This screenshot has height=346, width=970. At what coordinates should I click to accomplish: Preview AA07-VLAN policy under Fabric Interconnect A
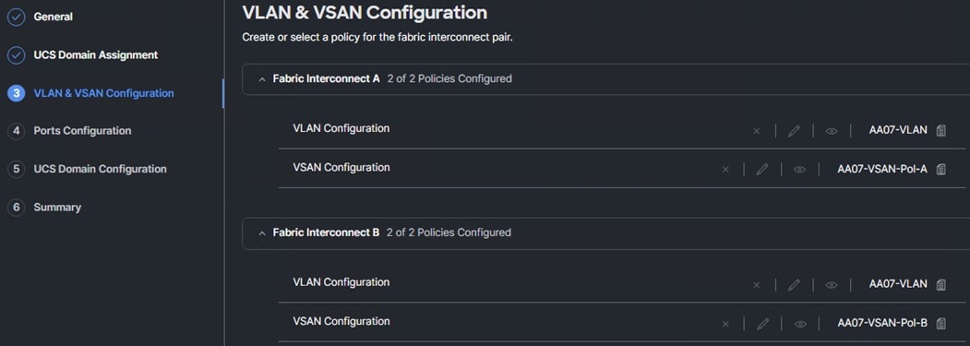[x=832, y=131]
